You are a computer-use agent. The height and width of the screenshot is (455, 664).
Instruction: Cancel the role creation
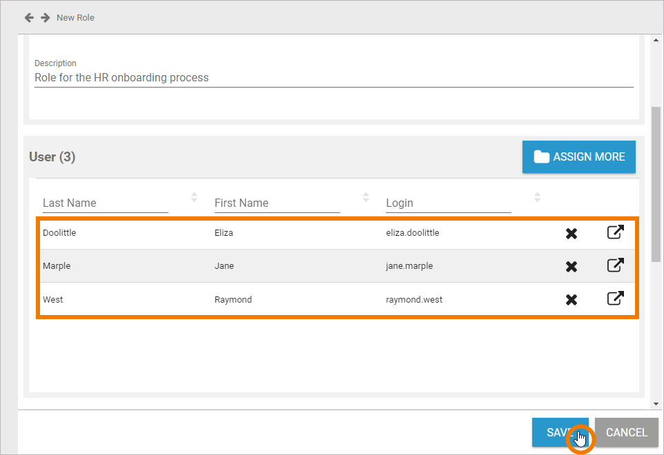[x=626, y=432]
